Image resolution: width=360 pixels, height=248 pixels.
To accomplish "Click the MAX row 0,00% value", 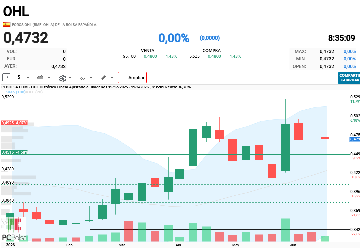I will click(x=350, y=51).
